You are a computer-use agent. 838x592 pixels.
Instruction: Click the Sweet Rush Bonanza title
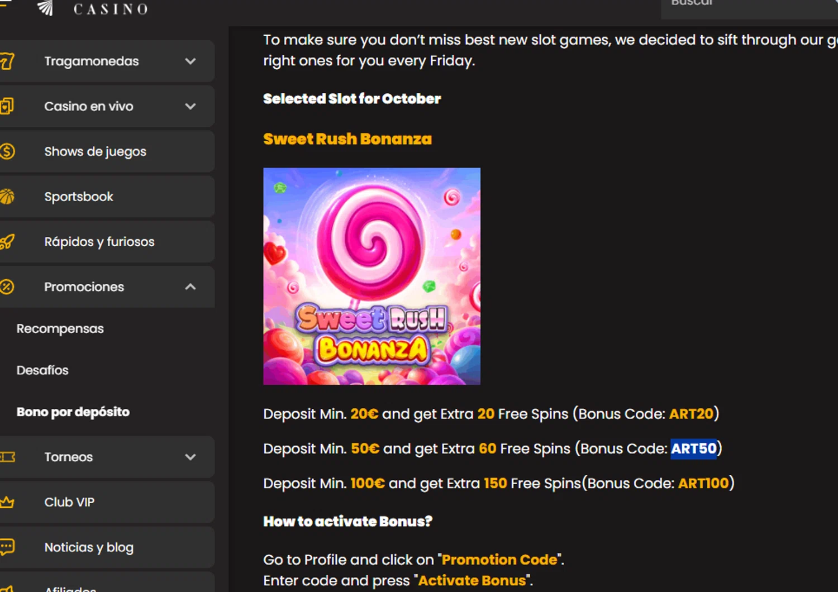tap(347, 139)
